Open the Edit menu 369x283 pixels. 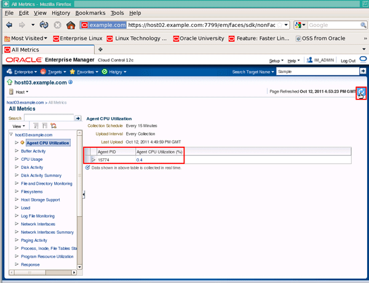(24, 13)
